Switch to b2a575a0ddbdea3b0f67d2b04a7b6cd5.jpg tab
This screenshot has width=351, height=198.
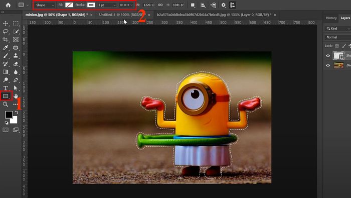[214, 15]
